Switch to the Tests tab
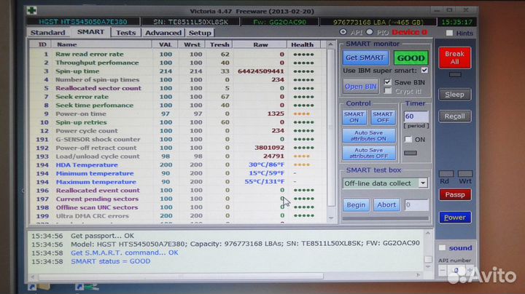 pyautogui.click(x=126, y=33)
